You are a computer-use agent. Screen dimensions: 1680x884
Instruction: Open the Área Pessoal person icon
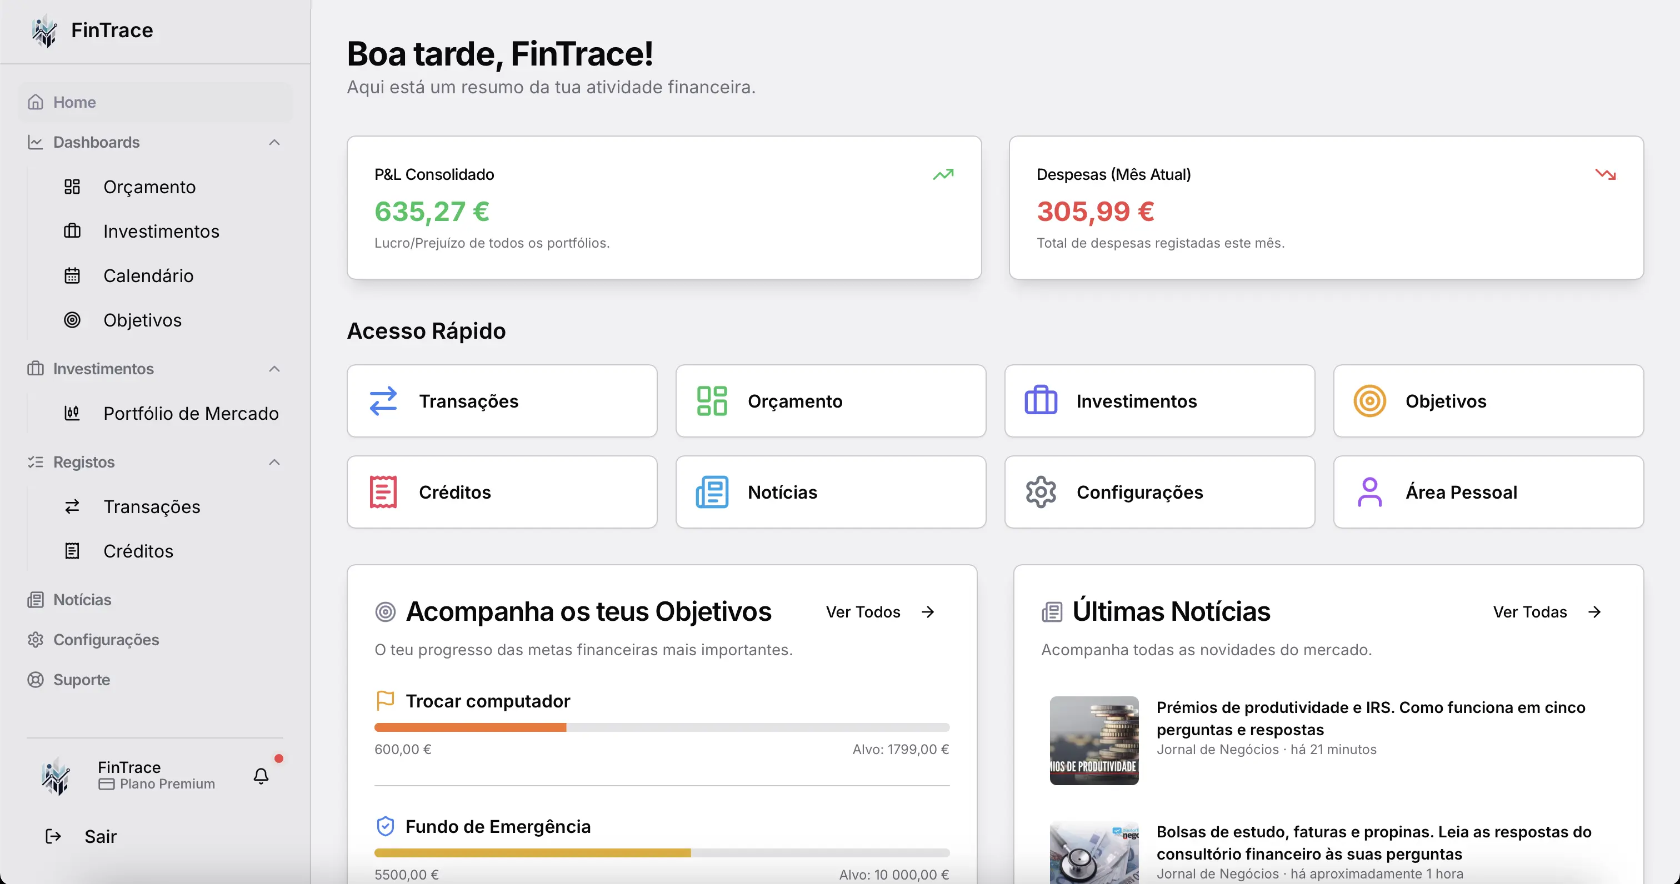coord(1369,492)
